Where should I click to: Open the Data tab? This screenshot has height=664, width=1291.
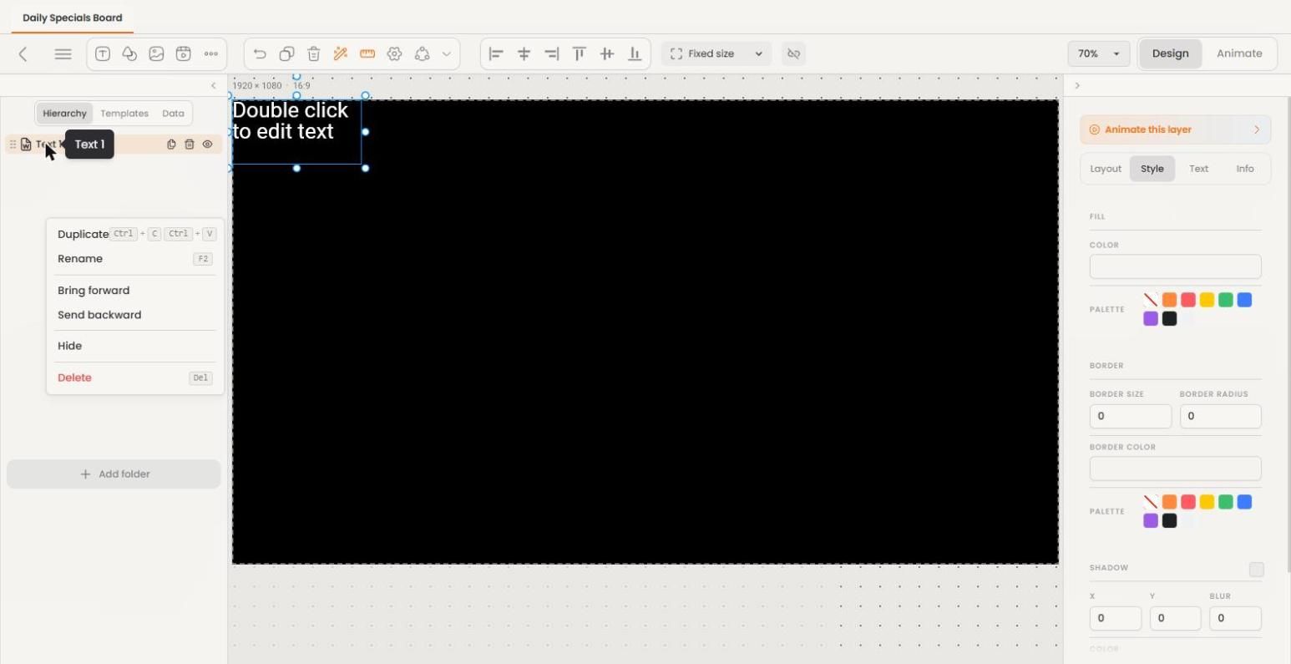(173, 114)
